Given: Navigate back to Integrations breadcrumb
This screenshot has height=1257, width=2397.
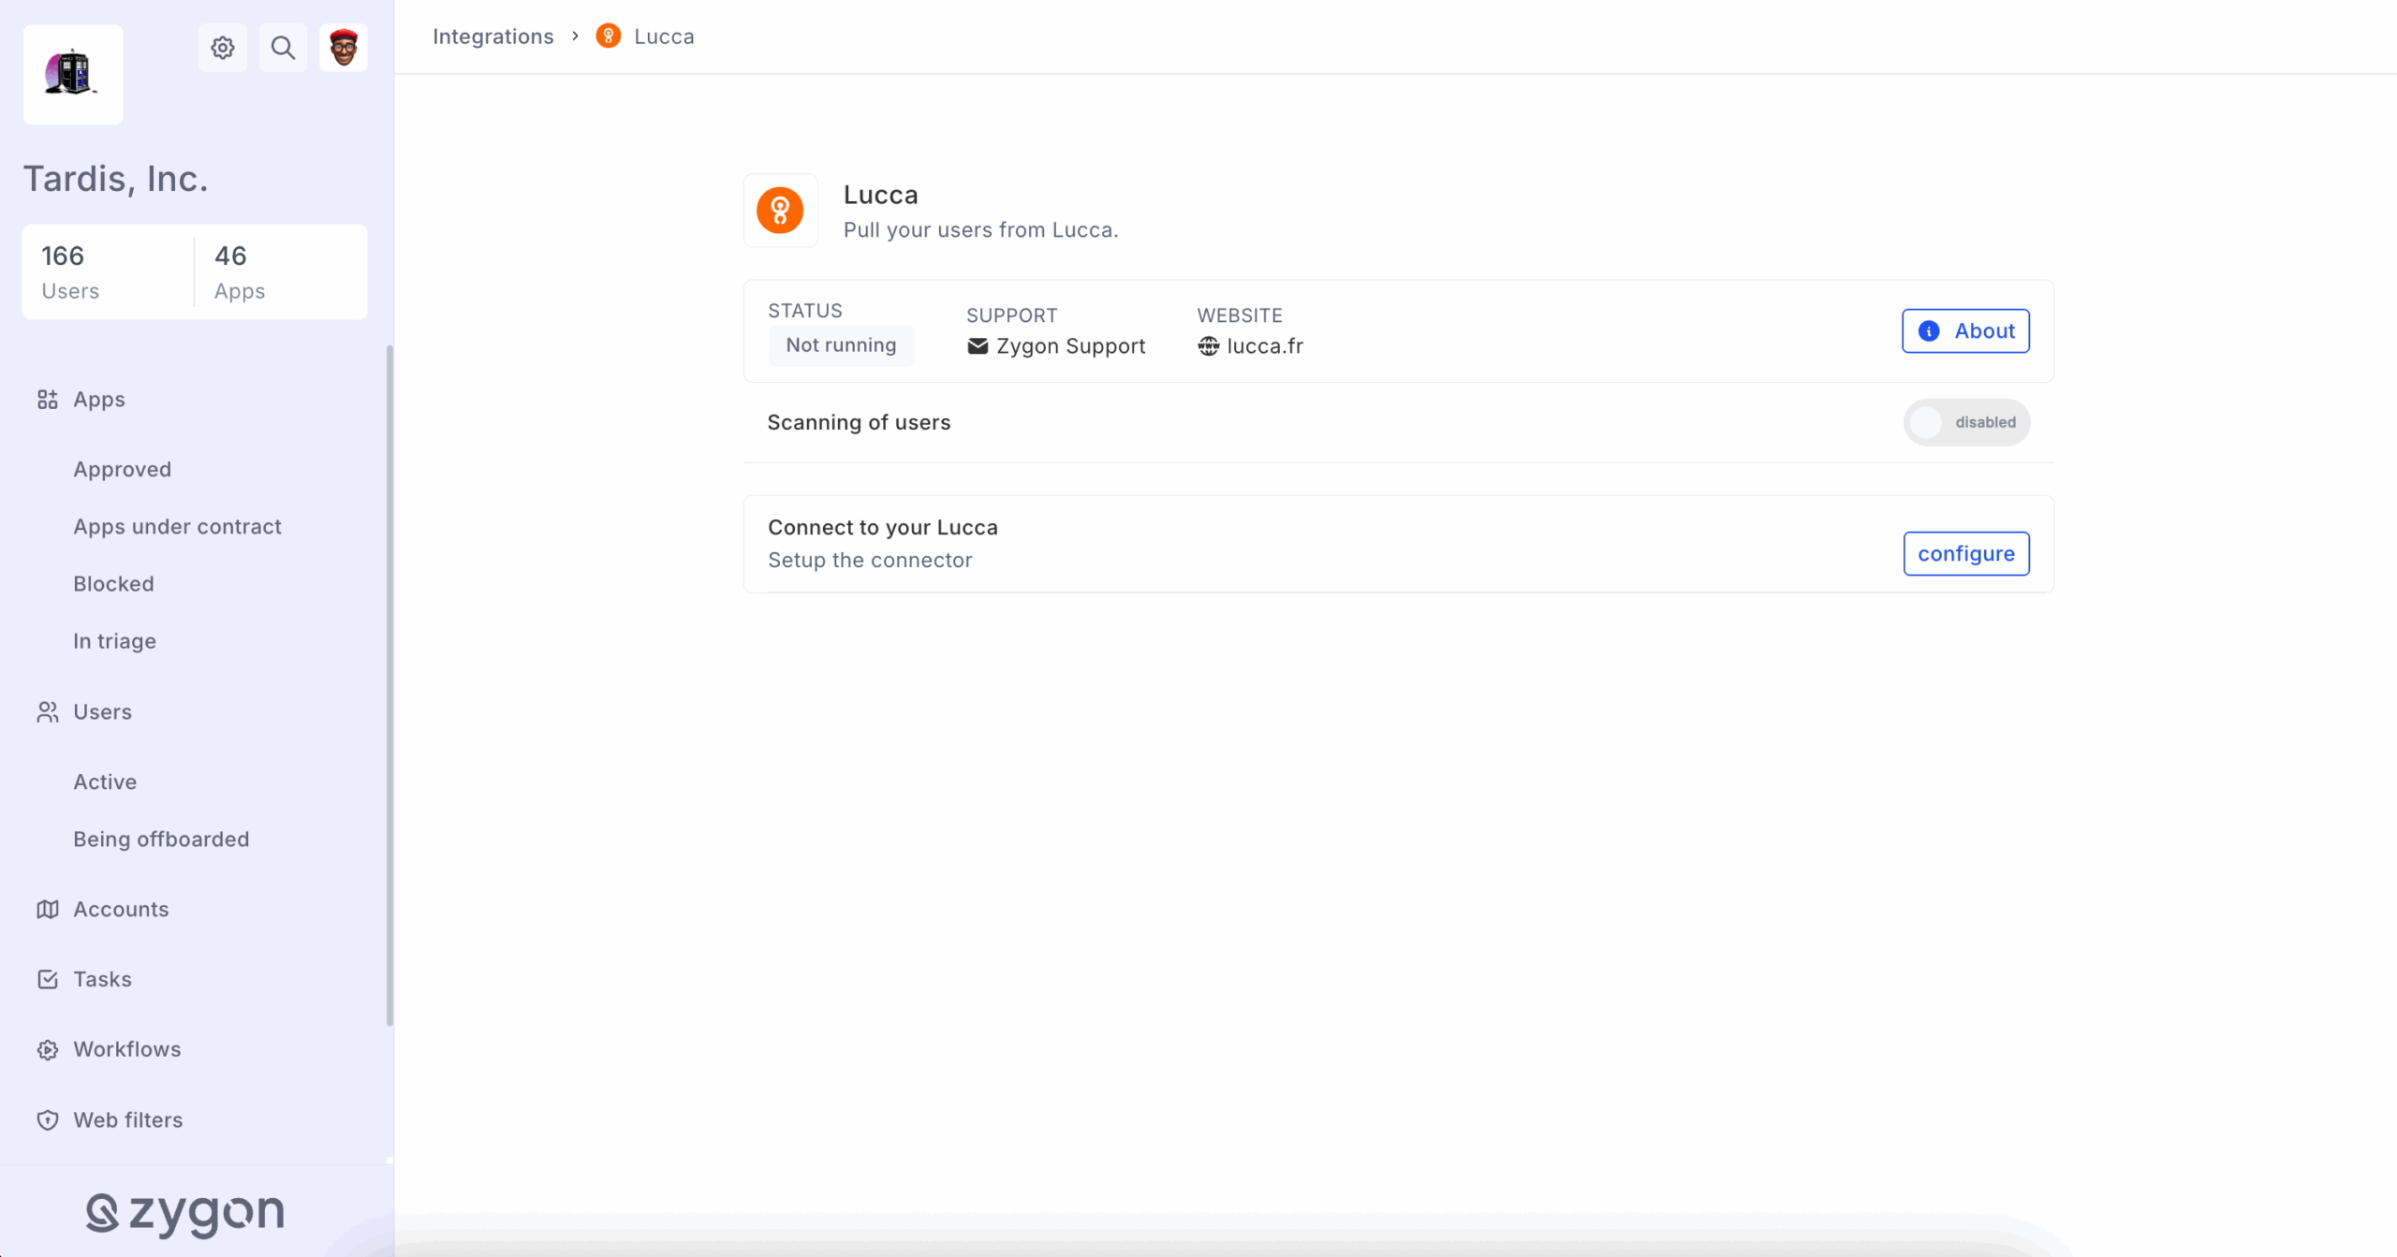Looking at the screenshot, I should (493, 37).
